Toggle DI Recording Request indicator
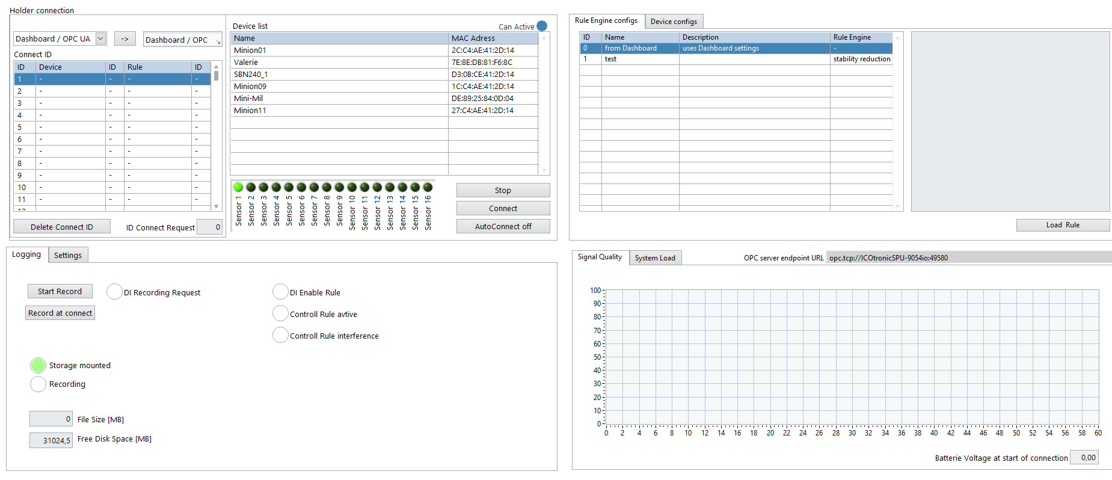Image resolution: width=1112 pixels, height=480 pixels. click(114, 292)
